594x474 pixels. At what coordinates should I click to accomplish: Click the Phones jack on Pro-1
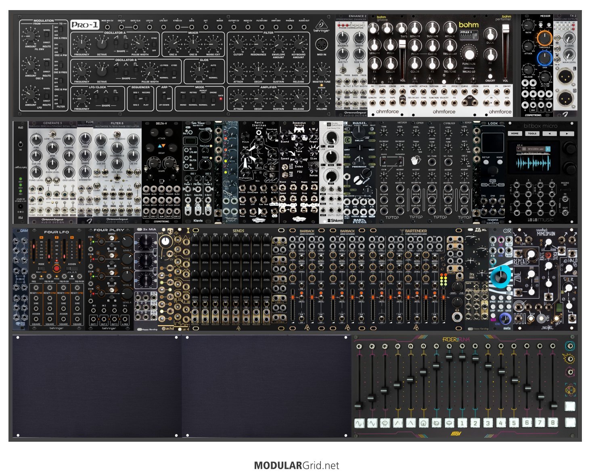pyautogui.click(x=290, y=26)
